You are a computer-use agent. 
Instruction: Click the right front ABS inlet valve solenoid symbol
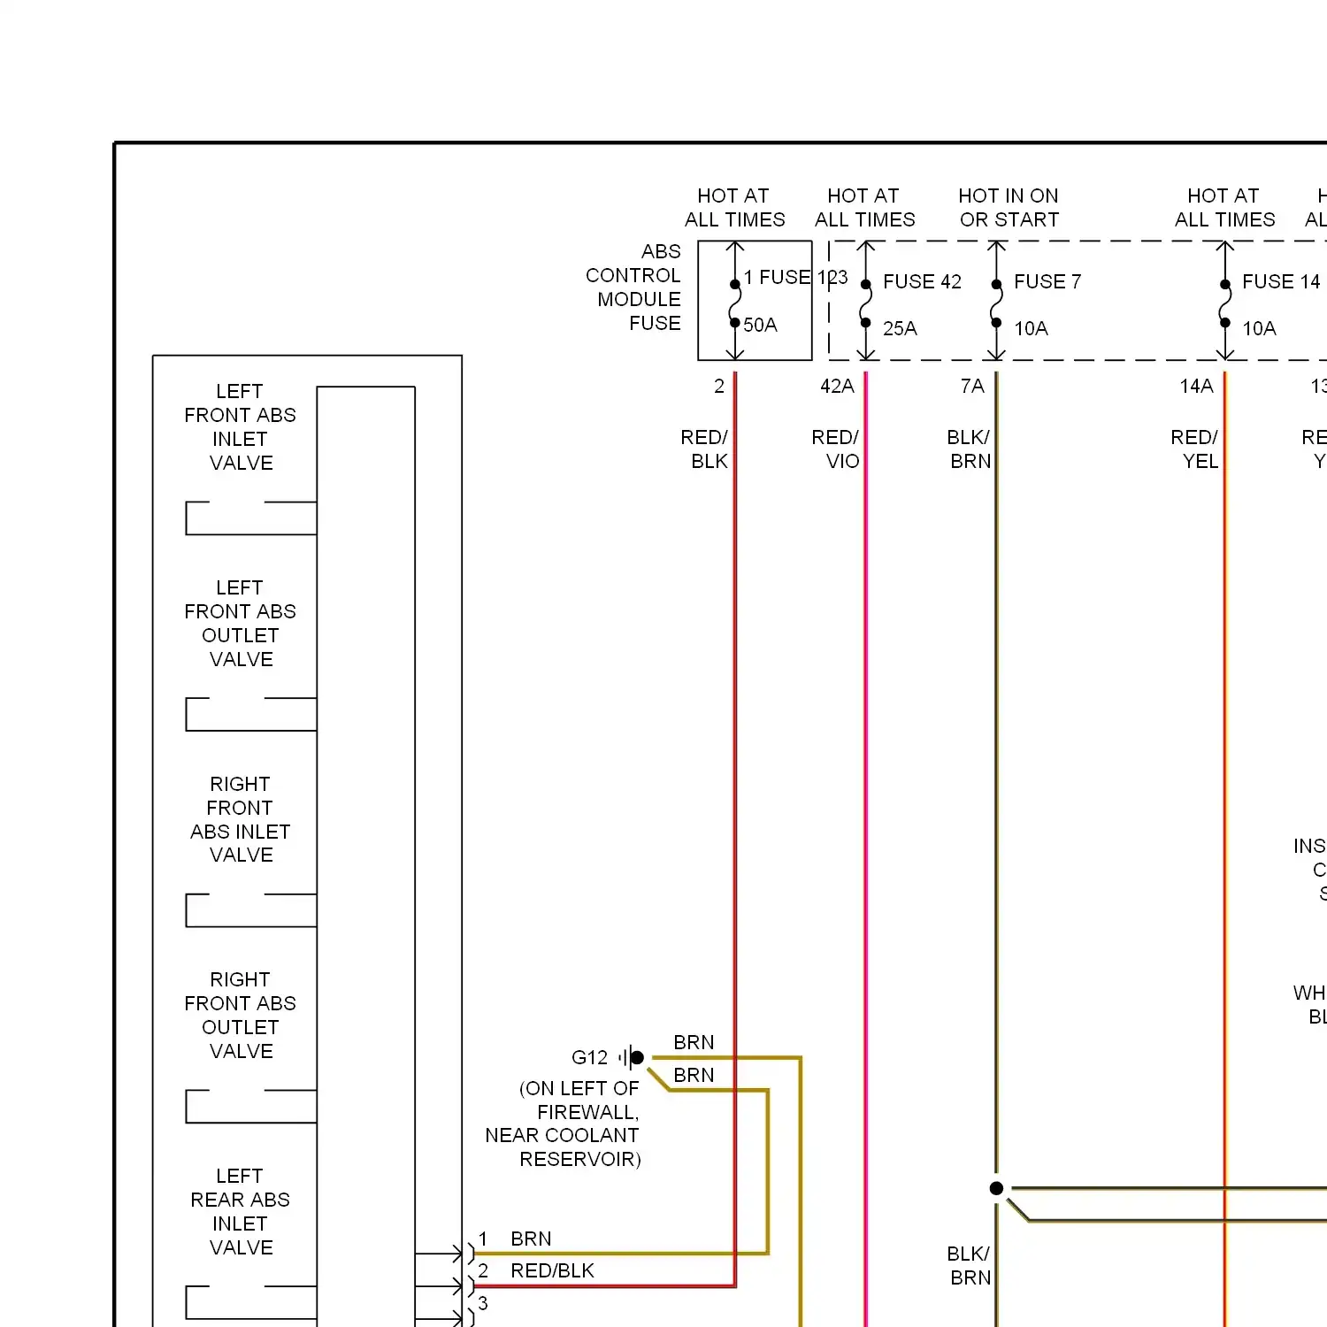251,910
